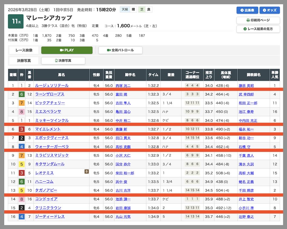Open horse タガノアビー page
Viewport: 287px width, 229px height.
[46, 190]
